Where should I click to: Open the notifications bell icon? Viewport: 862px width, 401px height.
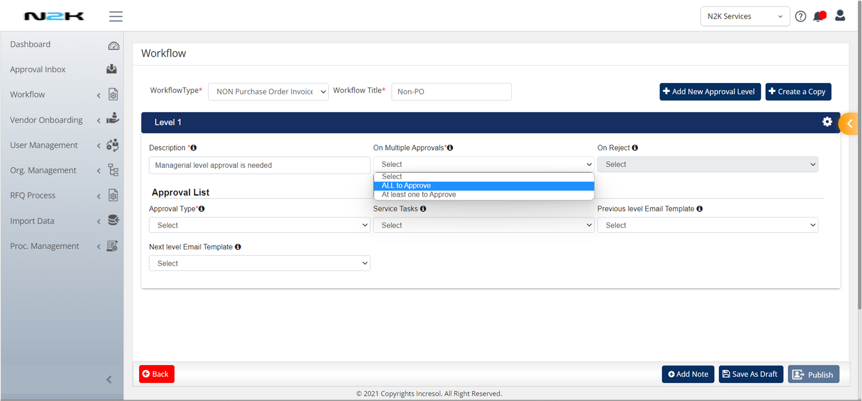(819, 16)
